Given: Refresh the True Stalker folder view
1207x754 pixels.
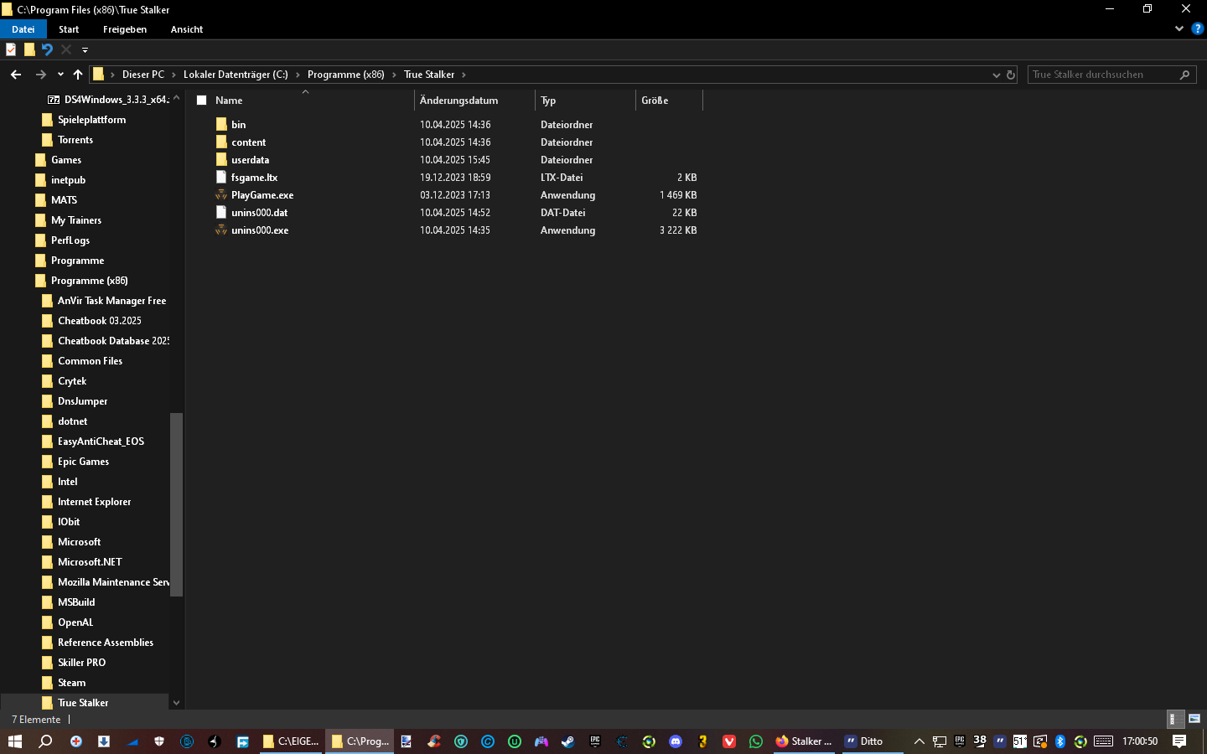Looking at the screenshot, I should pos(1011,75).
